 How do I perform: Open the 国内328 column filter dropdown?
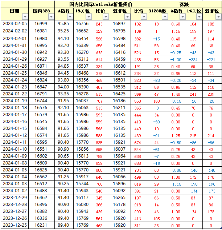pyautogui.click(x=50, y=17)
